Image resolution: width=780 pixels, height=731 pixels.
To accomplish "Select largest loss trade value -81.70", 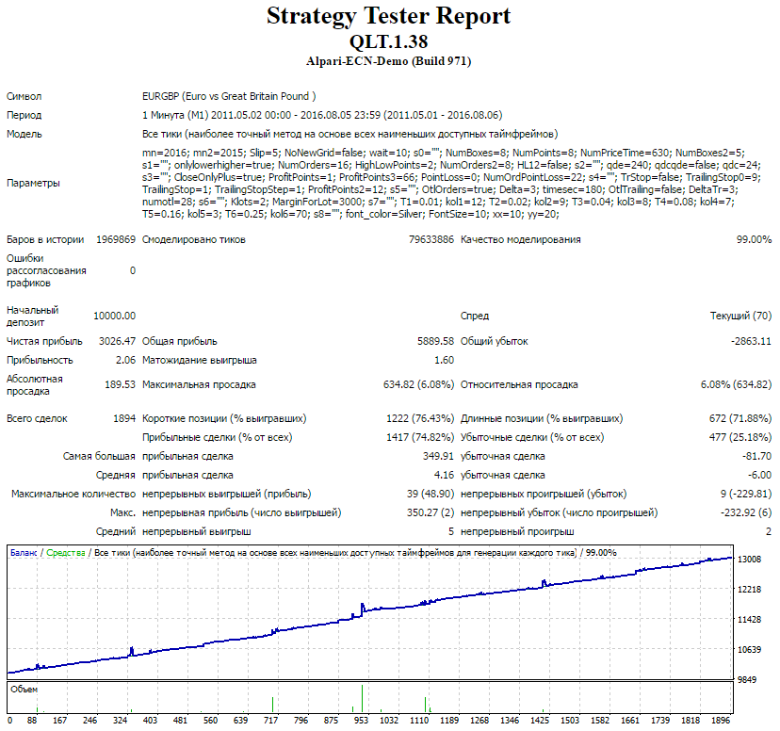I will click(x=756, y=457).
